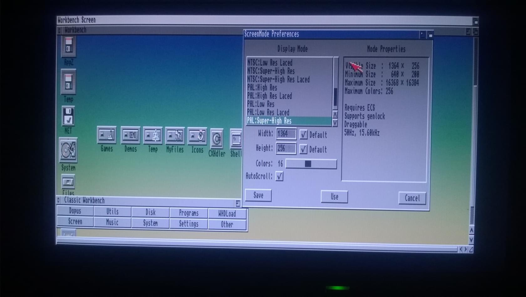Image resolution: width=526 pixels, height=297 pixels.
Task: Click the Width input field
Action: pyautogui.click(x=286, y=134)
